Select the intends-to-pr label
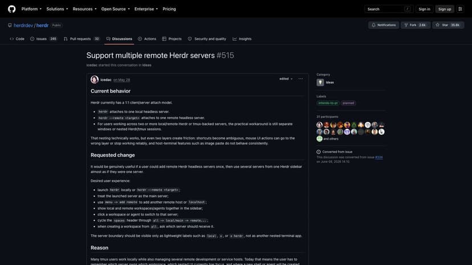Viewport: 472px width, 265px height. pos(328,103)
